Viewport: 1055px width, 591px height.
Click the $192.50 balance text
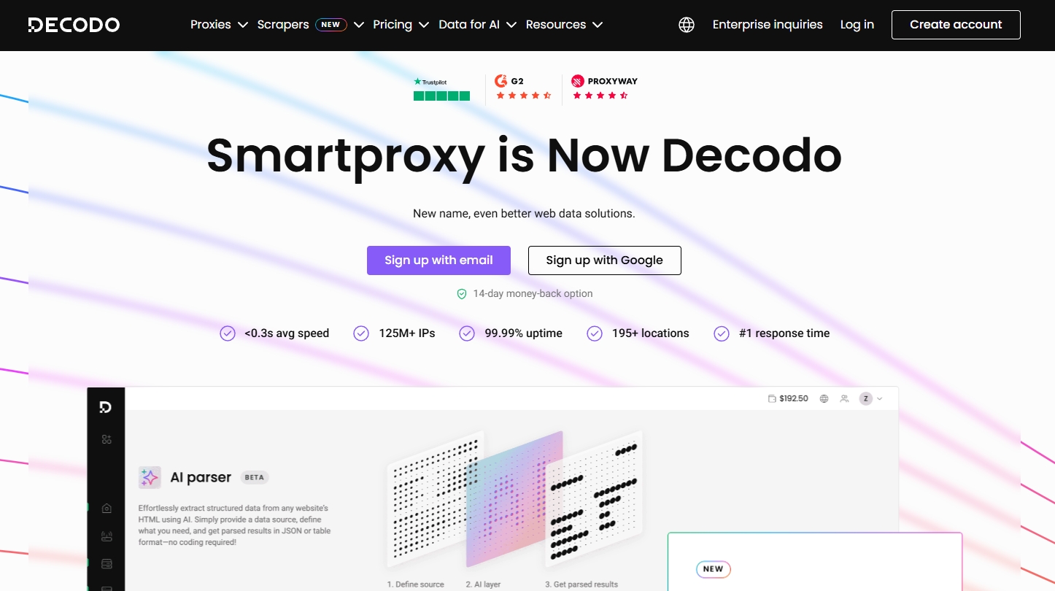[794, 399]
